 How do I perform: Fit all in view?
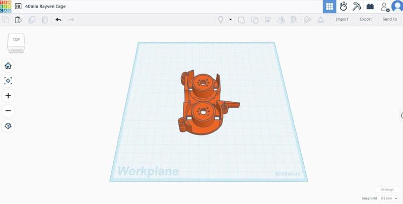(x=8, y=81)
